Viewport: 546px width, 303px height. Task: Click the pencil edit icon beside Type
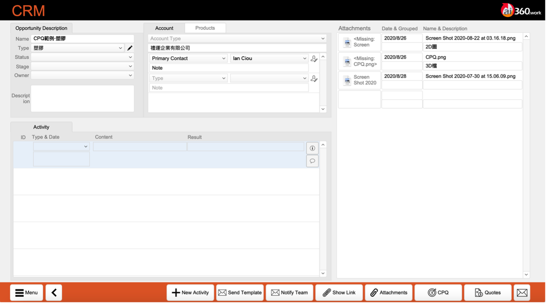coord(130,48)
